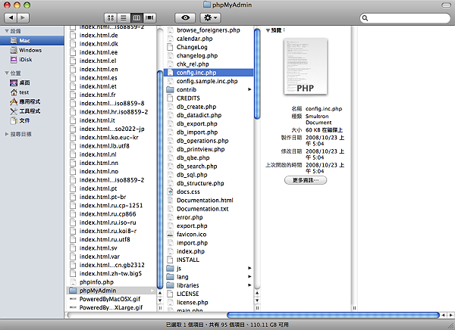Select the libraries folder
The width and height of the screenshot is (455, 330).
point(209,285)
